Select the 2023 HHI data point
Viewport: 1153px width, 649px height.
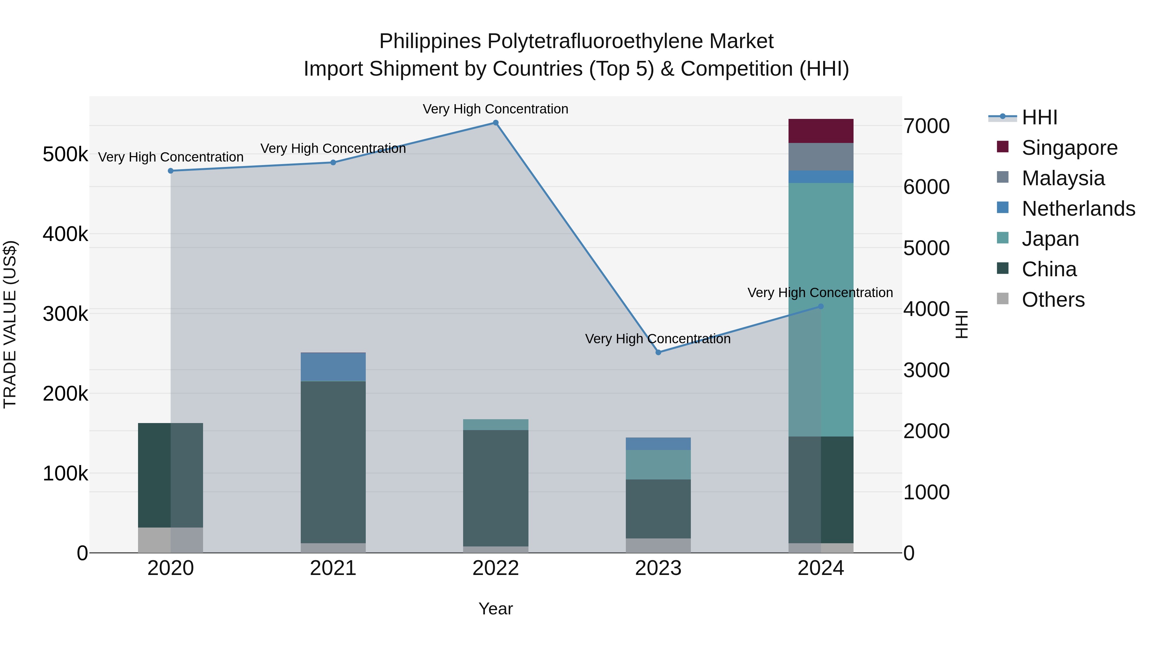click(x=658, y=353)
